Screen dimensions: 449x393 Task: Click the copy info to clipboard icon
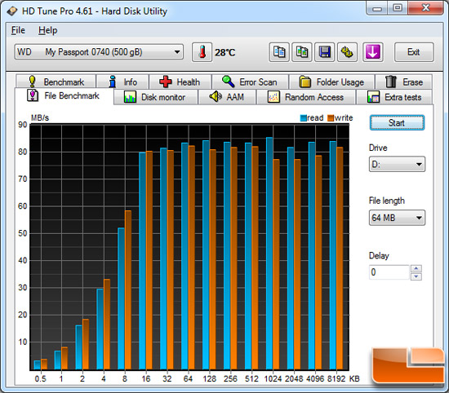(x=279, y=52)
